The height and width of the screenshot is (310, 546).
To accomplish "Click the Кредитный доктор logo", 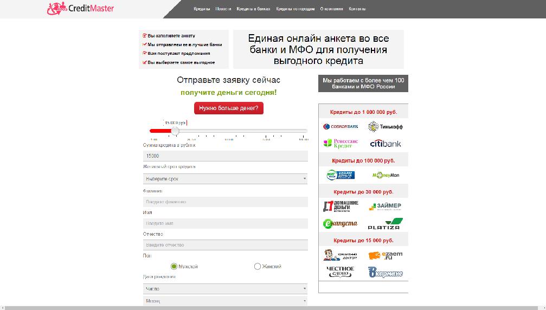I will (340, 255).
